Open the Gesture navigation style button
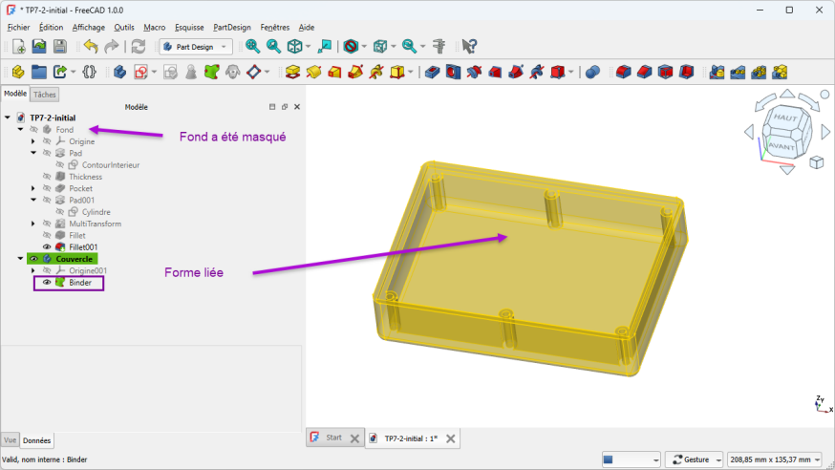The image size is (835, 470). click(694, 459)
